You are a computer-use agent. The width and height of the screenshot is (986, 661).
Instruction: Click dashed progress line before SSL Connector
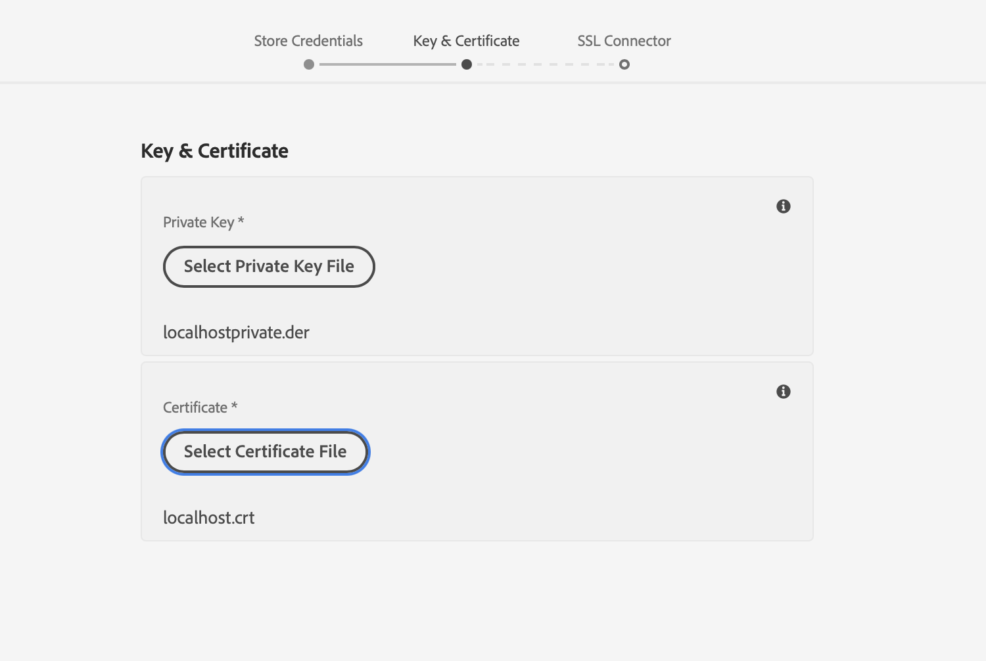click(546, 64)
